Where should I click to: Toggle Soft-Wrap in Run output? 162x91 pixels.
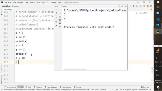60,17
